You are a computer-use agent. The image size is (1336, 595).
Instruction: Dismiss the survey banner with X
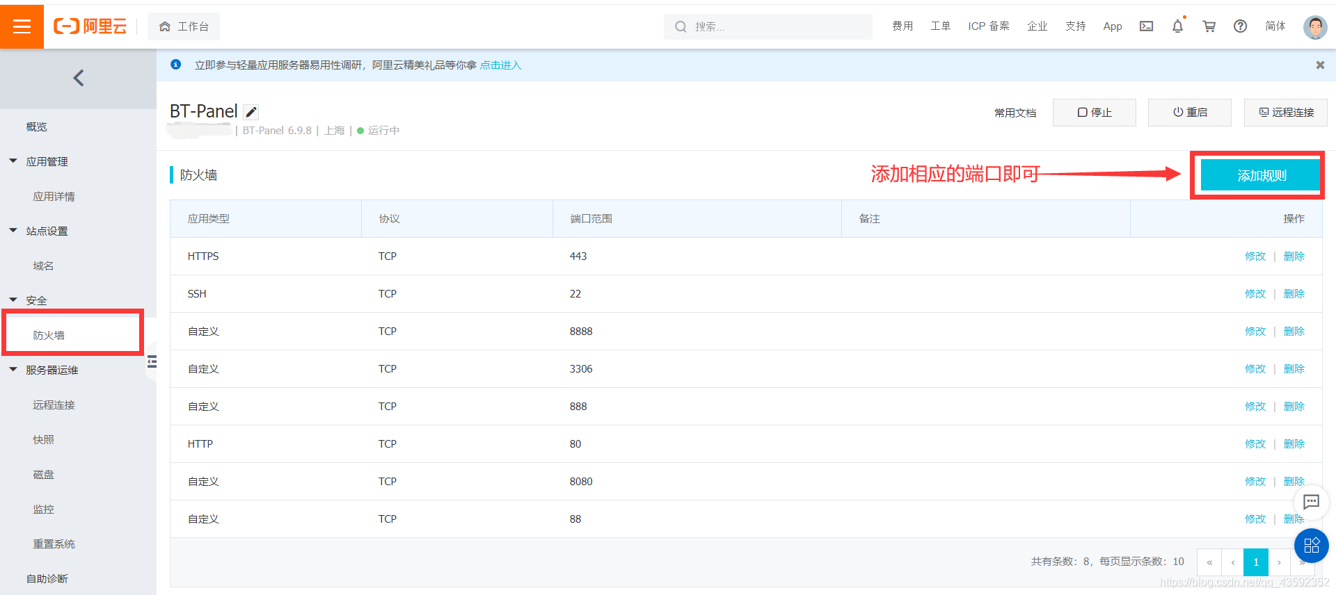click(1320, 65)
